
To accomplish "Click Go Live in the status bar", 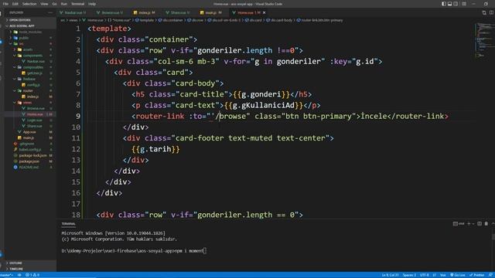I will click(x=457, y=275).
